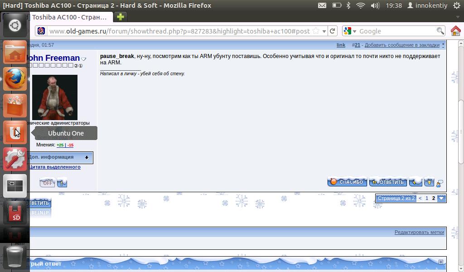This screenshot has width=464, height=272.
Task: Go to page 1 of the thread
Action: click(x=427, y=198)
